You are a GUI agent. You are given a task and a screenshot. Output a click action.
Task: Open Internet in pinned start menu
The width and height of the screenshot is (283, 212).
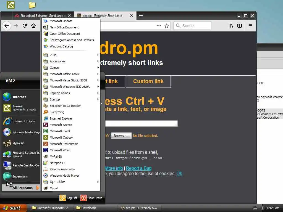coord(21,97)
